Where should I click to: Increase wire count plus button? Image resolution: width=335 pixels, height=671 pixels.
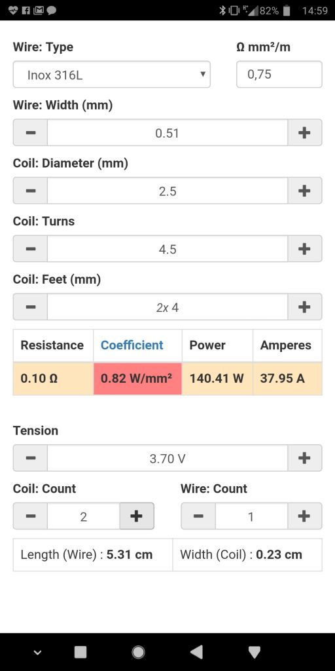pyautogui.click(x=304, y=516)
